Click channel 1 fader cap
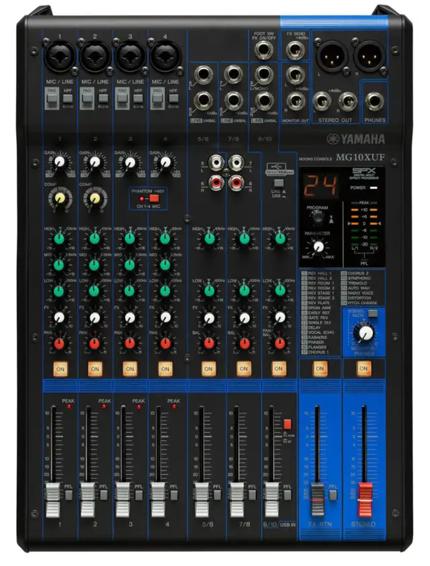 [x=53, y=500]
